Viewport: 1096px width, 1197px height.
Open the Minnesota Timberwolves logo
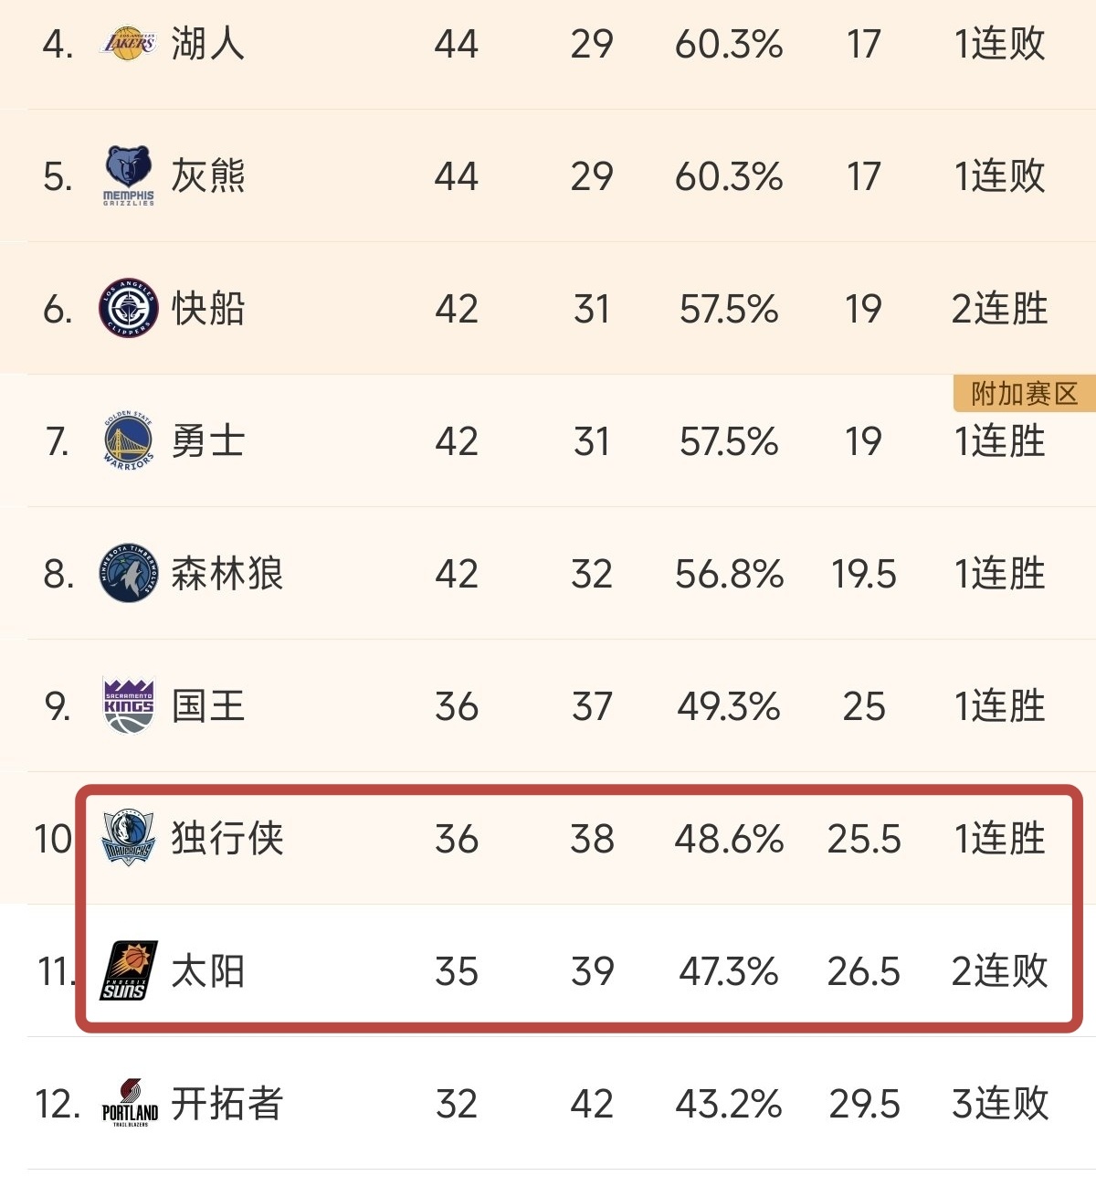129,574
